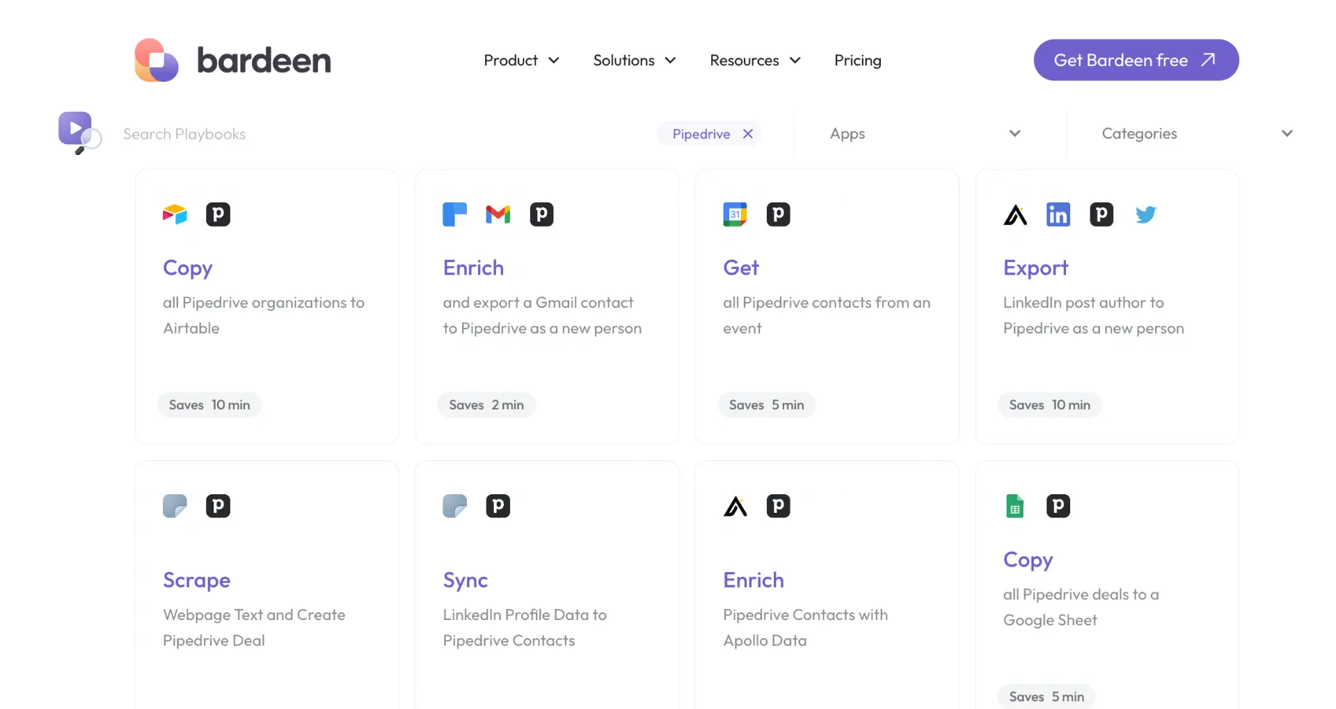Viewport: 1336px width, 709px height.
Task: Click the Bardeen logo icon
Action: (x=157, y=60)
